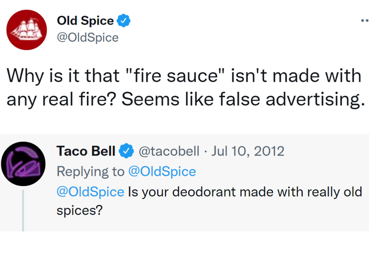Open the Old Spice profile picture

27,30
